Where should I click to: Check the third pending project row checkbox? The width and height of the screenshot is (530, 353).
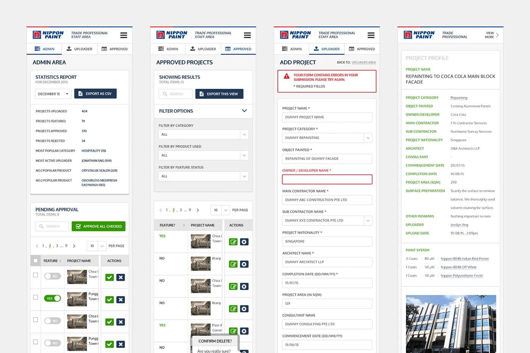pos(36,320)
